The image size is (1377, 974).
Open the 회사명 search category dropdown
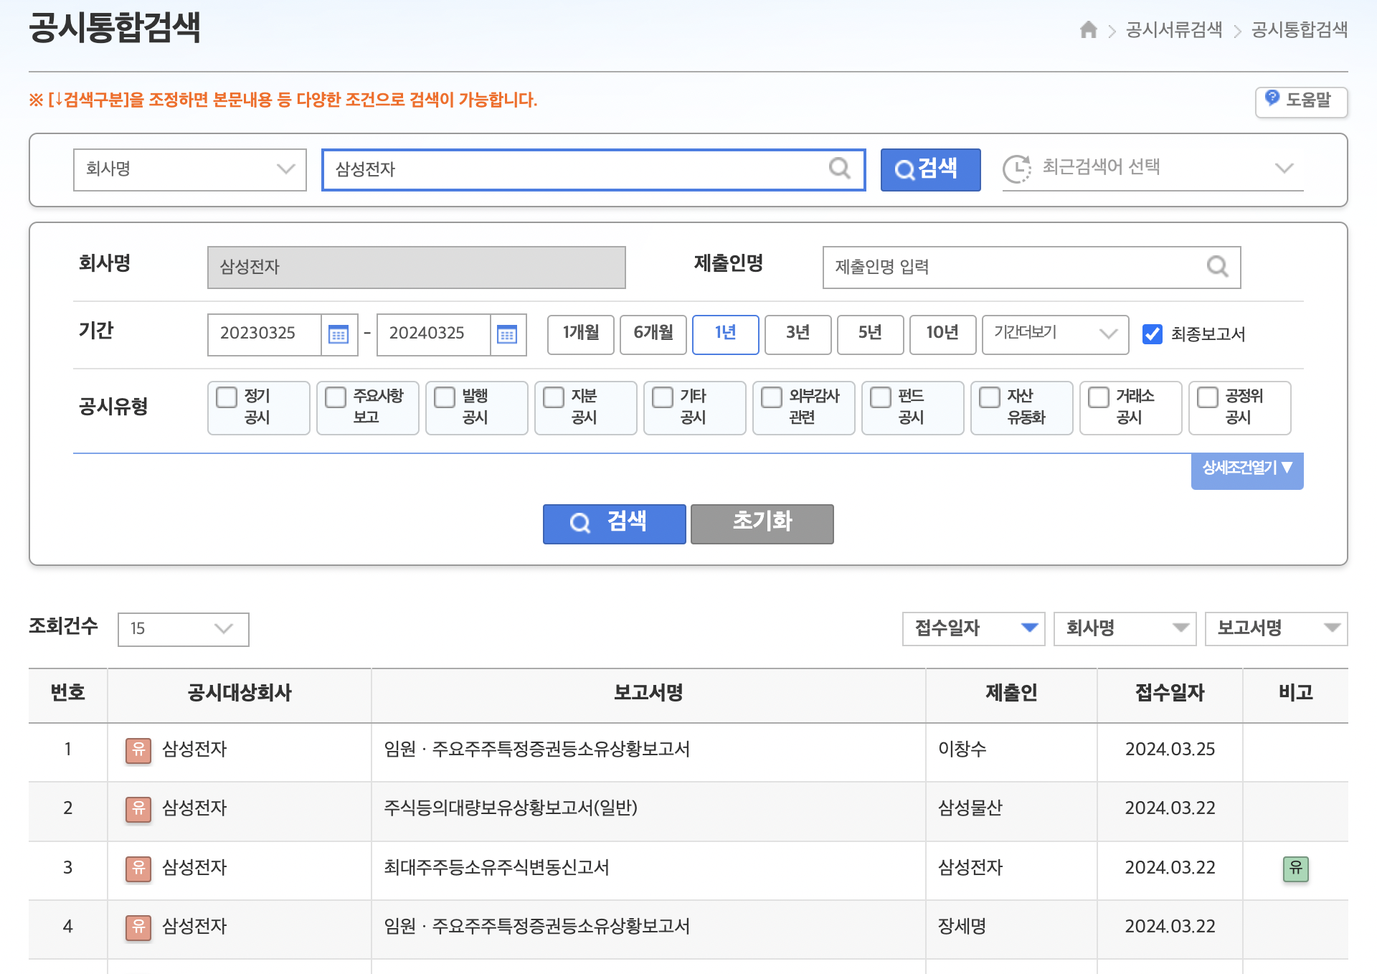pyautogui.click(x=189, y=169)
